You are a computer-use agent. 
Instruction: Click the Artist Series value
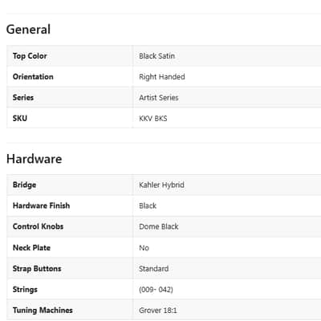tap(159, 98)
